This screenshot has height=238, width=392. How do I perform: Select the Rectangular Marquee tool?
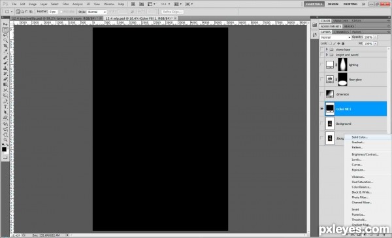click(x=5, y=30)
